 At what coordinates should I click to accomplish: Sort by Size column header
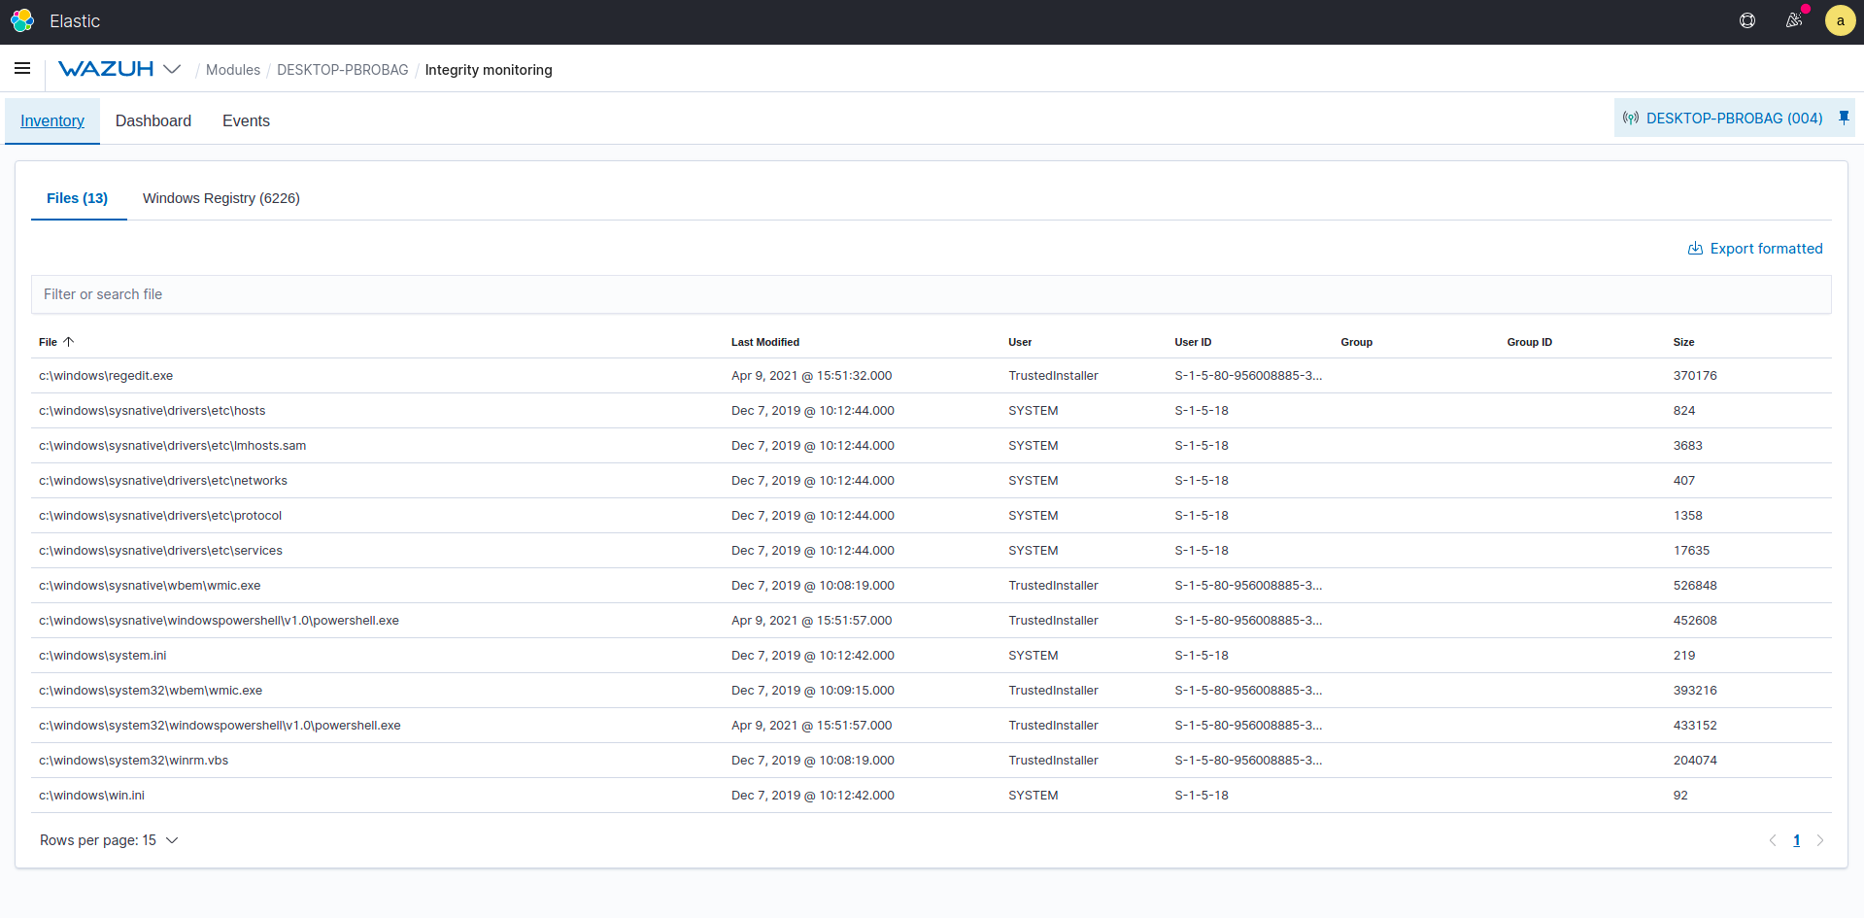tap(1684, 342)
